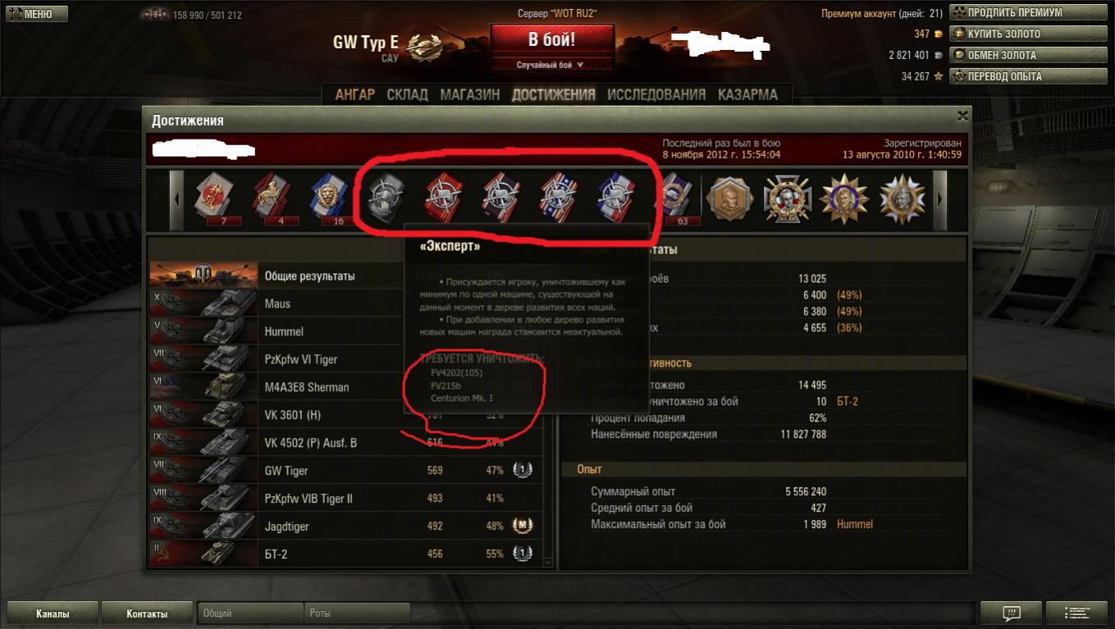Start battle with В бой! button
Viewport: 1115px width, 629px height.
coord(551,39)
